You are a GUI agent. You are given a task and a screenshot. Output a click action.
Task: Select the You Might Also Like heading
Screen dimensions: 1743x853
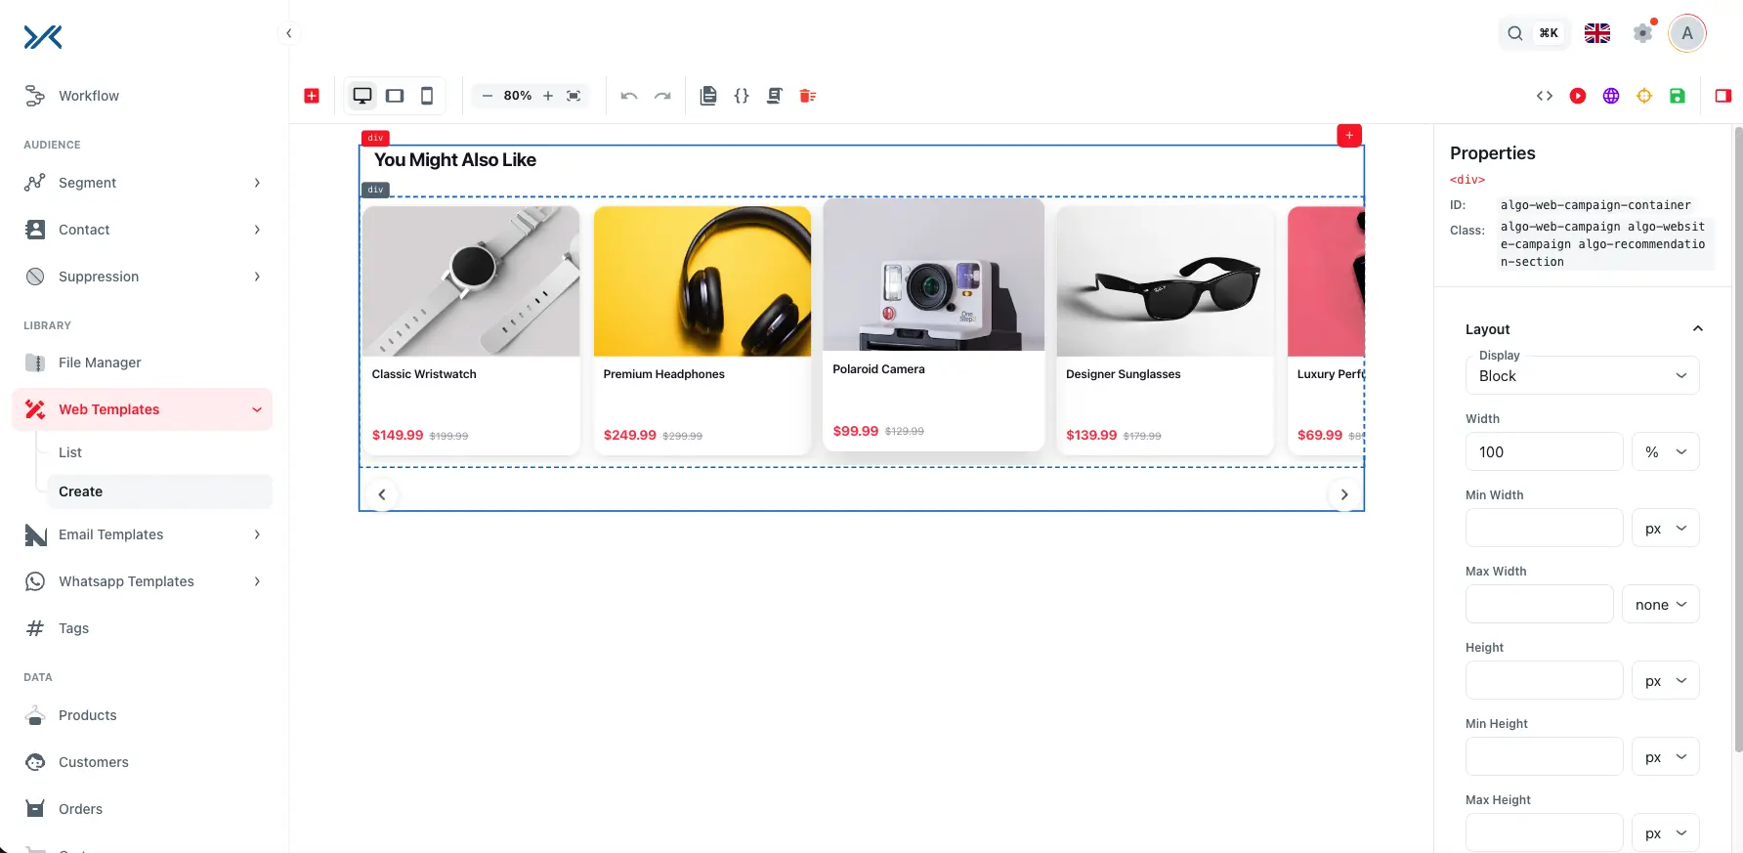click(x=455, y=160)
